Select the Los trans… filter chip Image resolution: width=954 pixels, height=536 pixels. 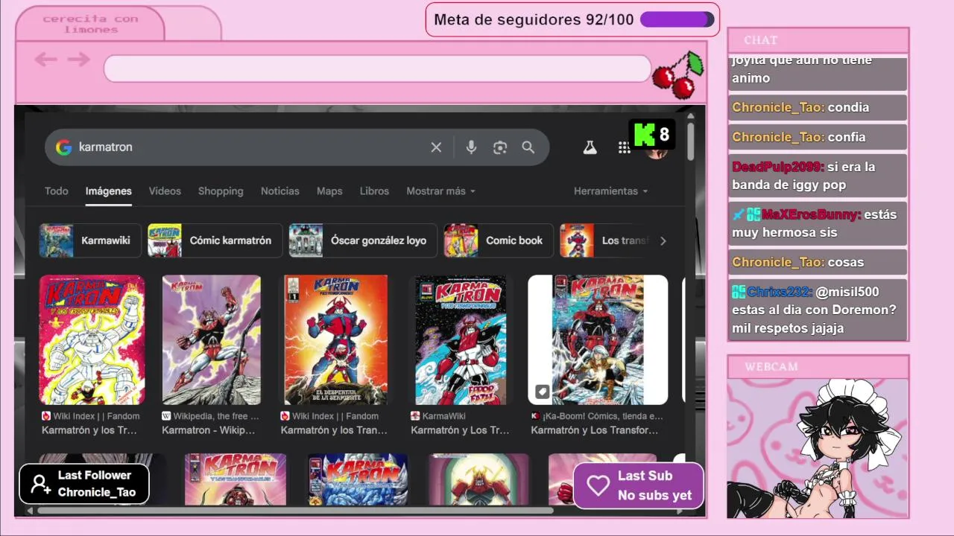click(605, 240)
